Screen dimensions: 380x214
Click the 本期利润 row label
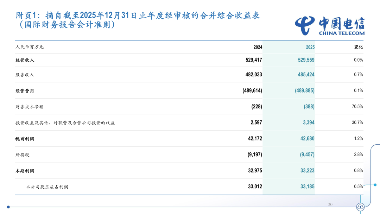click(x=25, y=171)
